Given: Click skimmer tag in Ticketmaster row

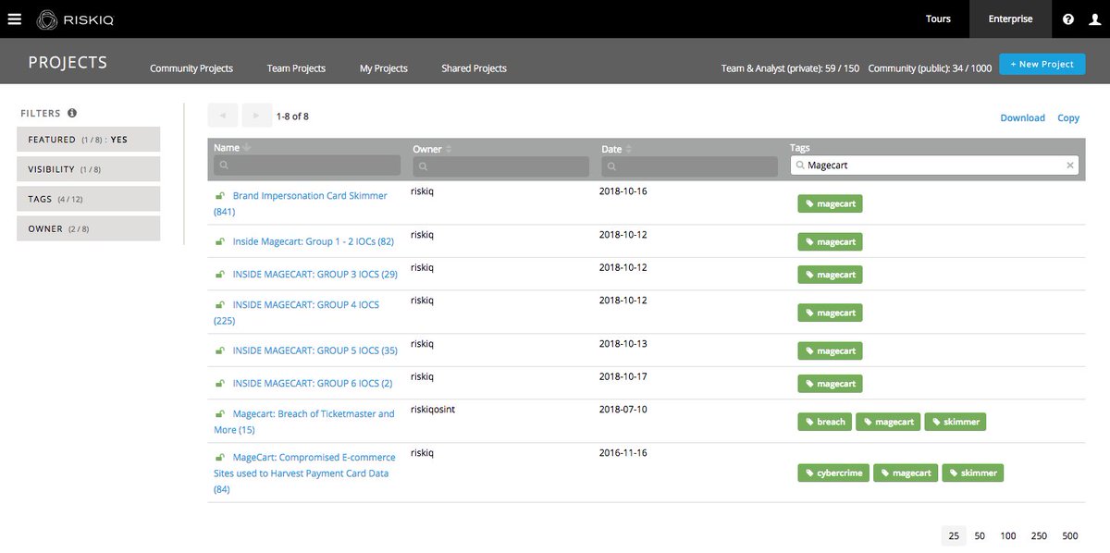Looking at the screenshot, I should (x=956, y=422).
